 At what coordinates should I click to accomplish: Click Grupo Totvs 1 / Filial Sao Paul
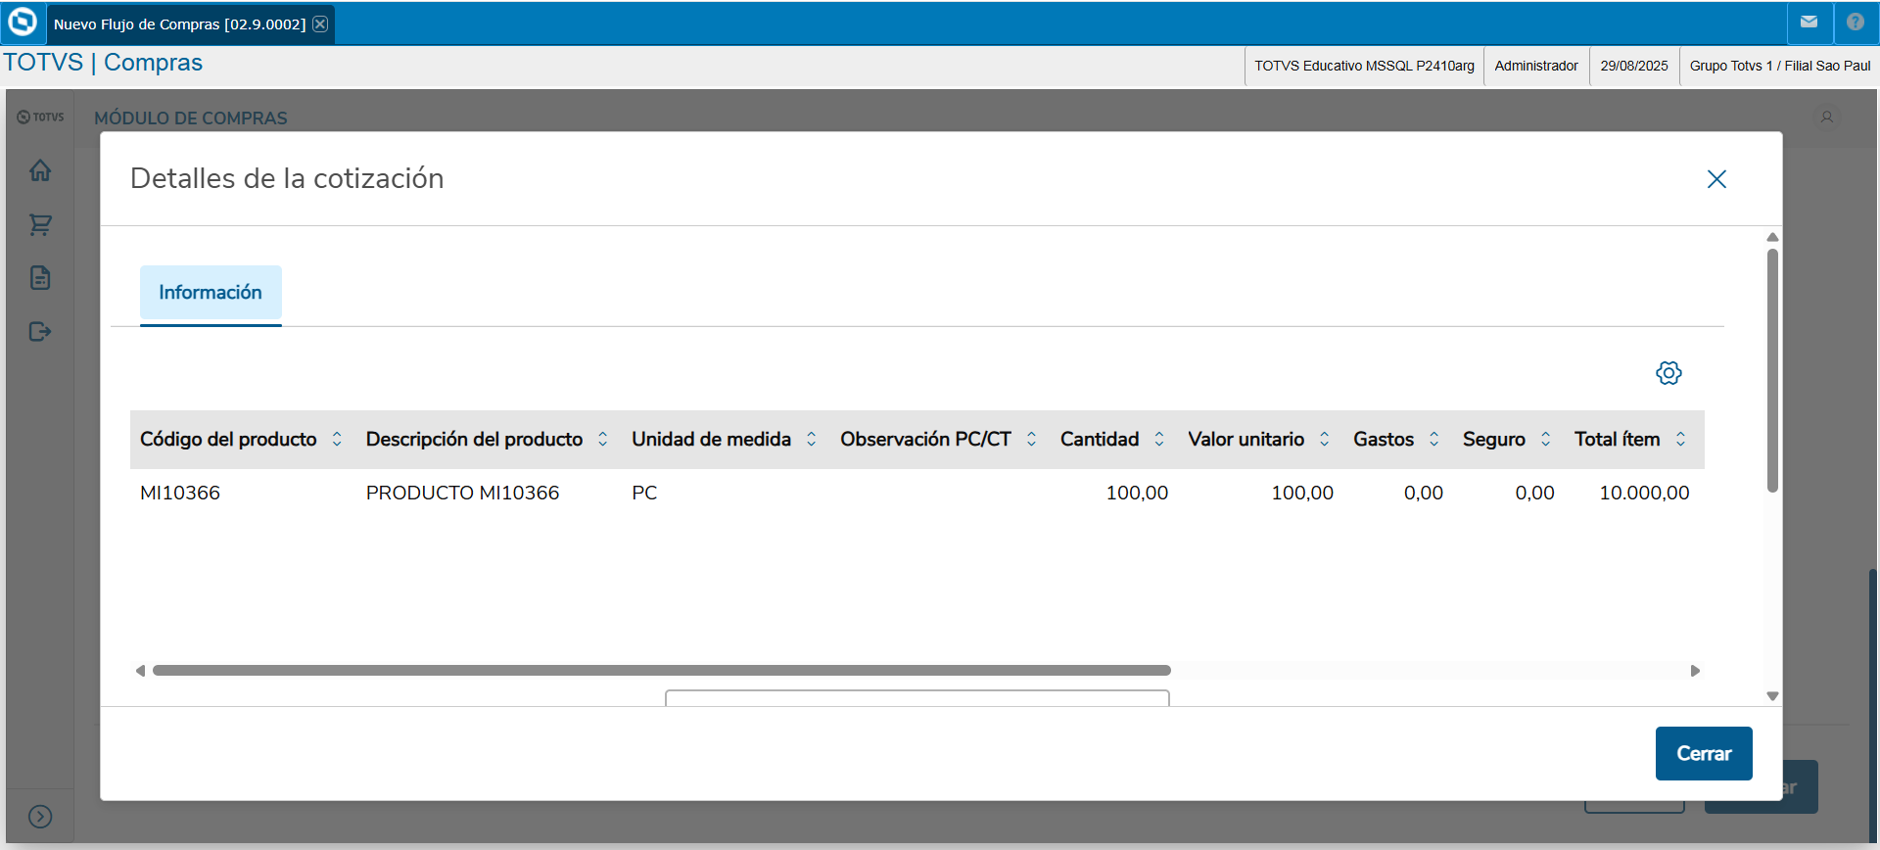coord(1779,66)
